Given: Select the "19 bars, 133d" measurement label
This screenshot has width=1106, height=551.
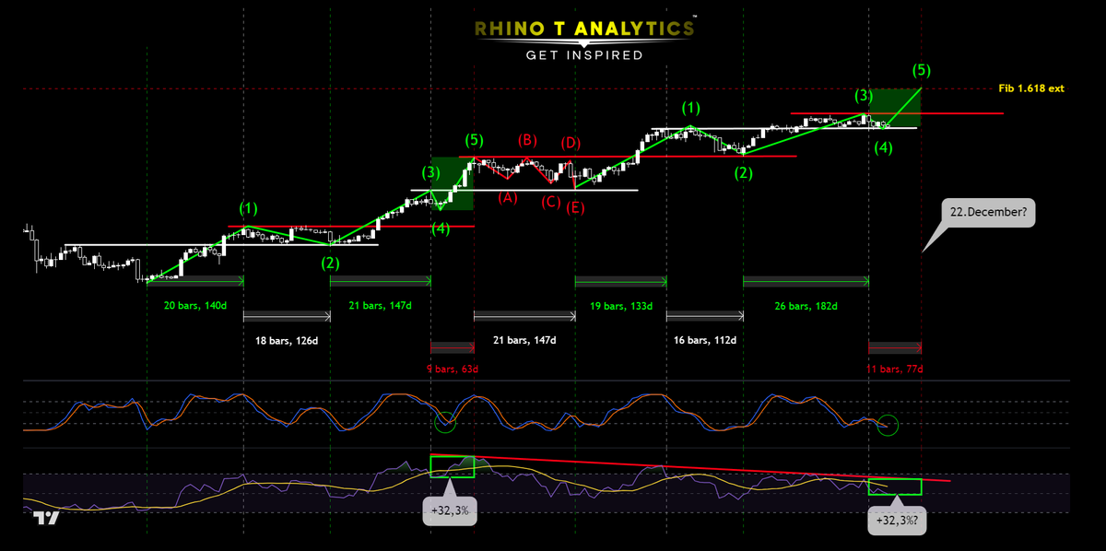Looking at the screenshot, I should pos(622,305).
